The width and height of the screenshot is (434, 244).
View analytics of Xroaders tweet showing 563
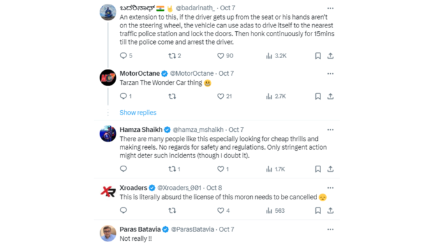coord(275,211)
